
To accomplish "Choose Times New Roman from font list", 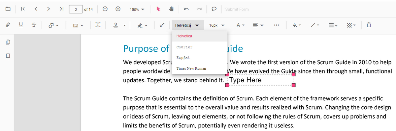I will (x=199, y=68).
